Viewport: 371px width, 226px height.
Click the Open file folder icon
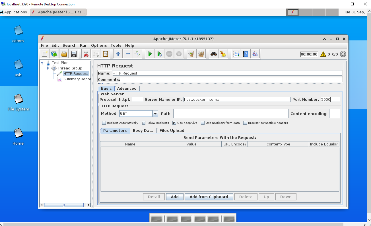(x=64, y=54)
